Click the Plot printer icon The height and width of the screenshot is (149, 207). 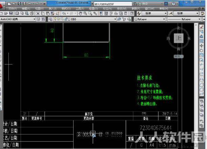click(x=17, y=13)
